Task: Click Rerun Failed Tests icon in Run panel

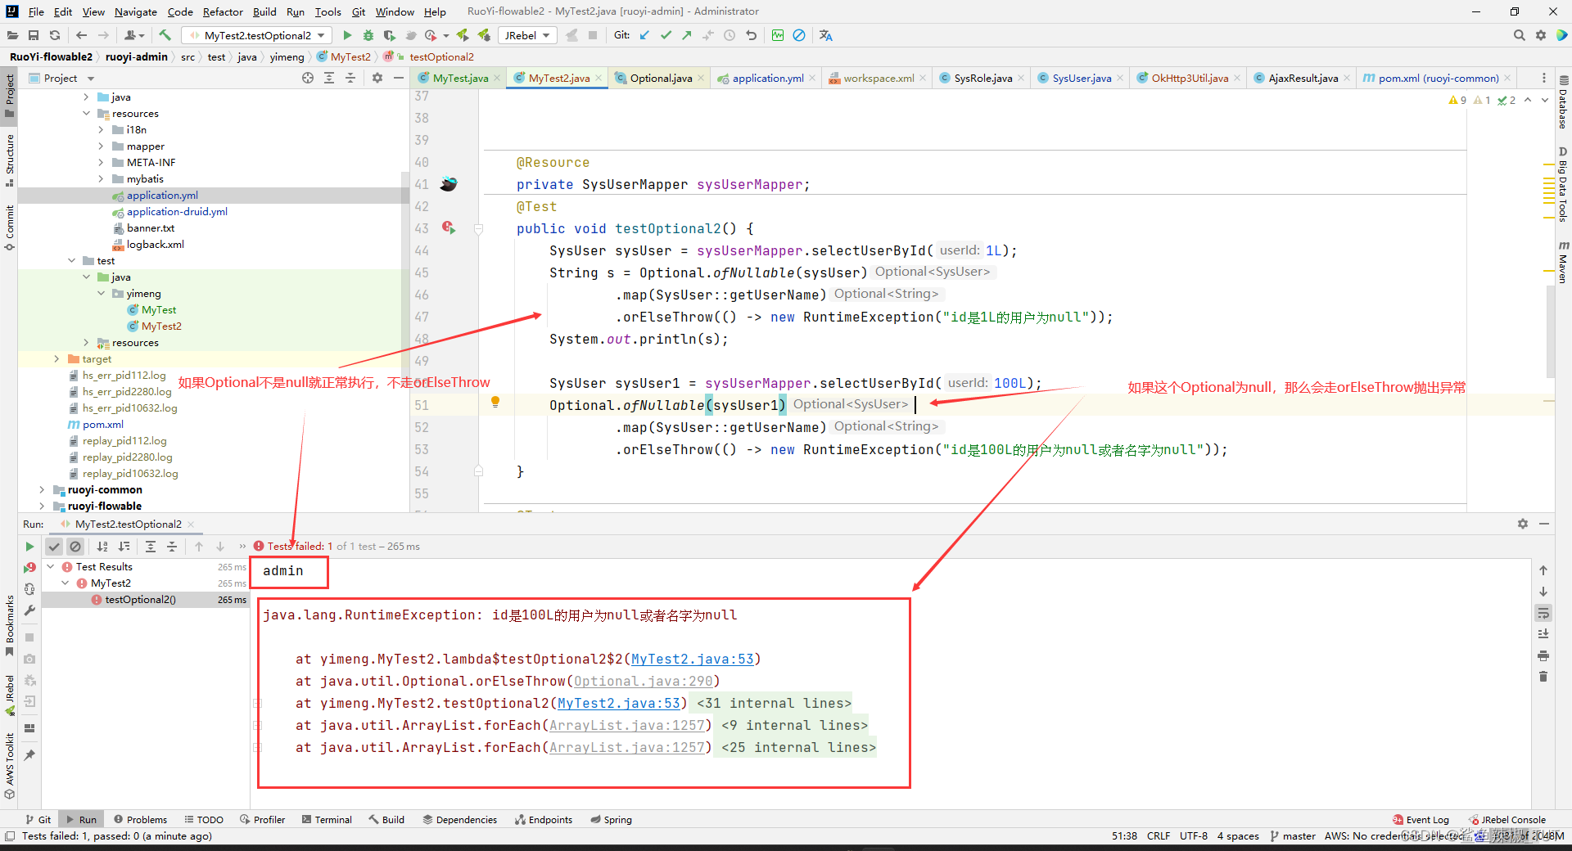Action: click(29, 567)
